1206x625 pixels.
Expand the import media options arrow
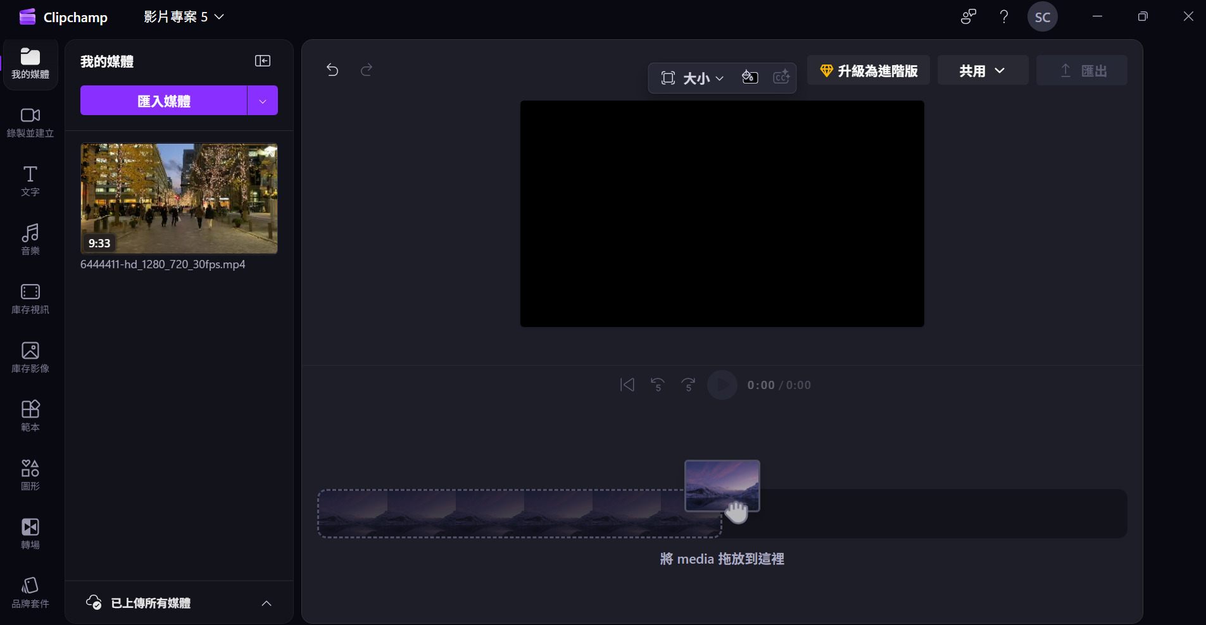pyautogui.click(x=262, y=100)
